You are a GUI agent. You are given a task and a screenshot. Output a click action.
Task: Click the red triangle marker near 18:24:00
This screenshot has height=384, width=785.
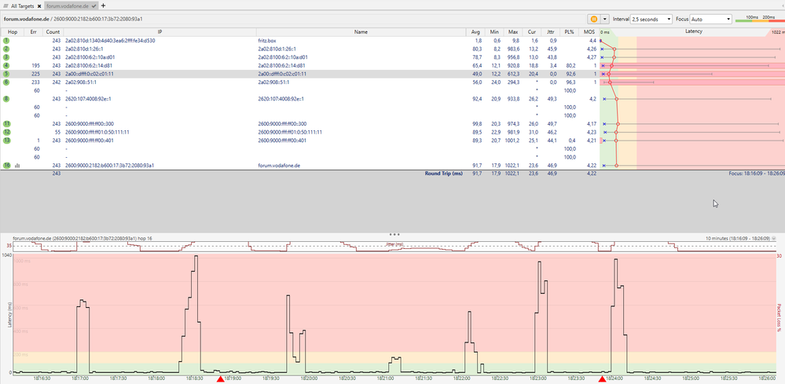602,379
